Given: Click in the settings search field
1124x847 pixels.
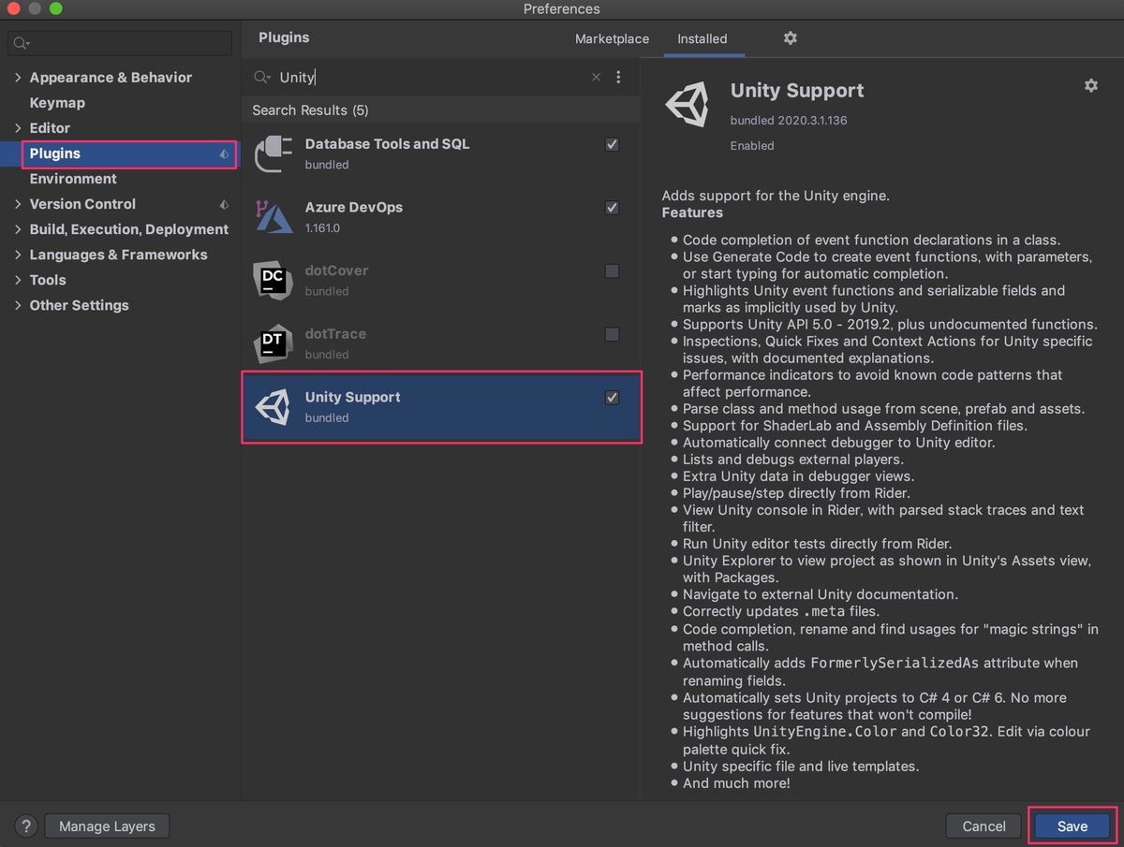Looking at the screenshot, I should click(x=120, y=43).
